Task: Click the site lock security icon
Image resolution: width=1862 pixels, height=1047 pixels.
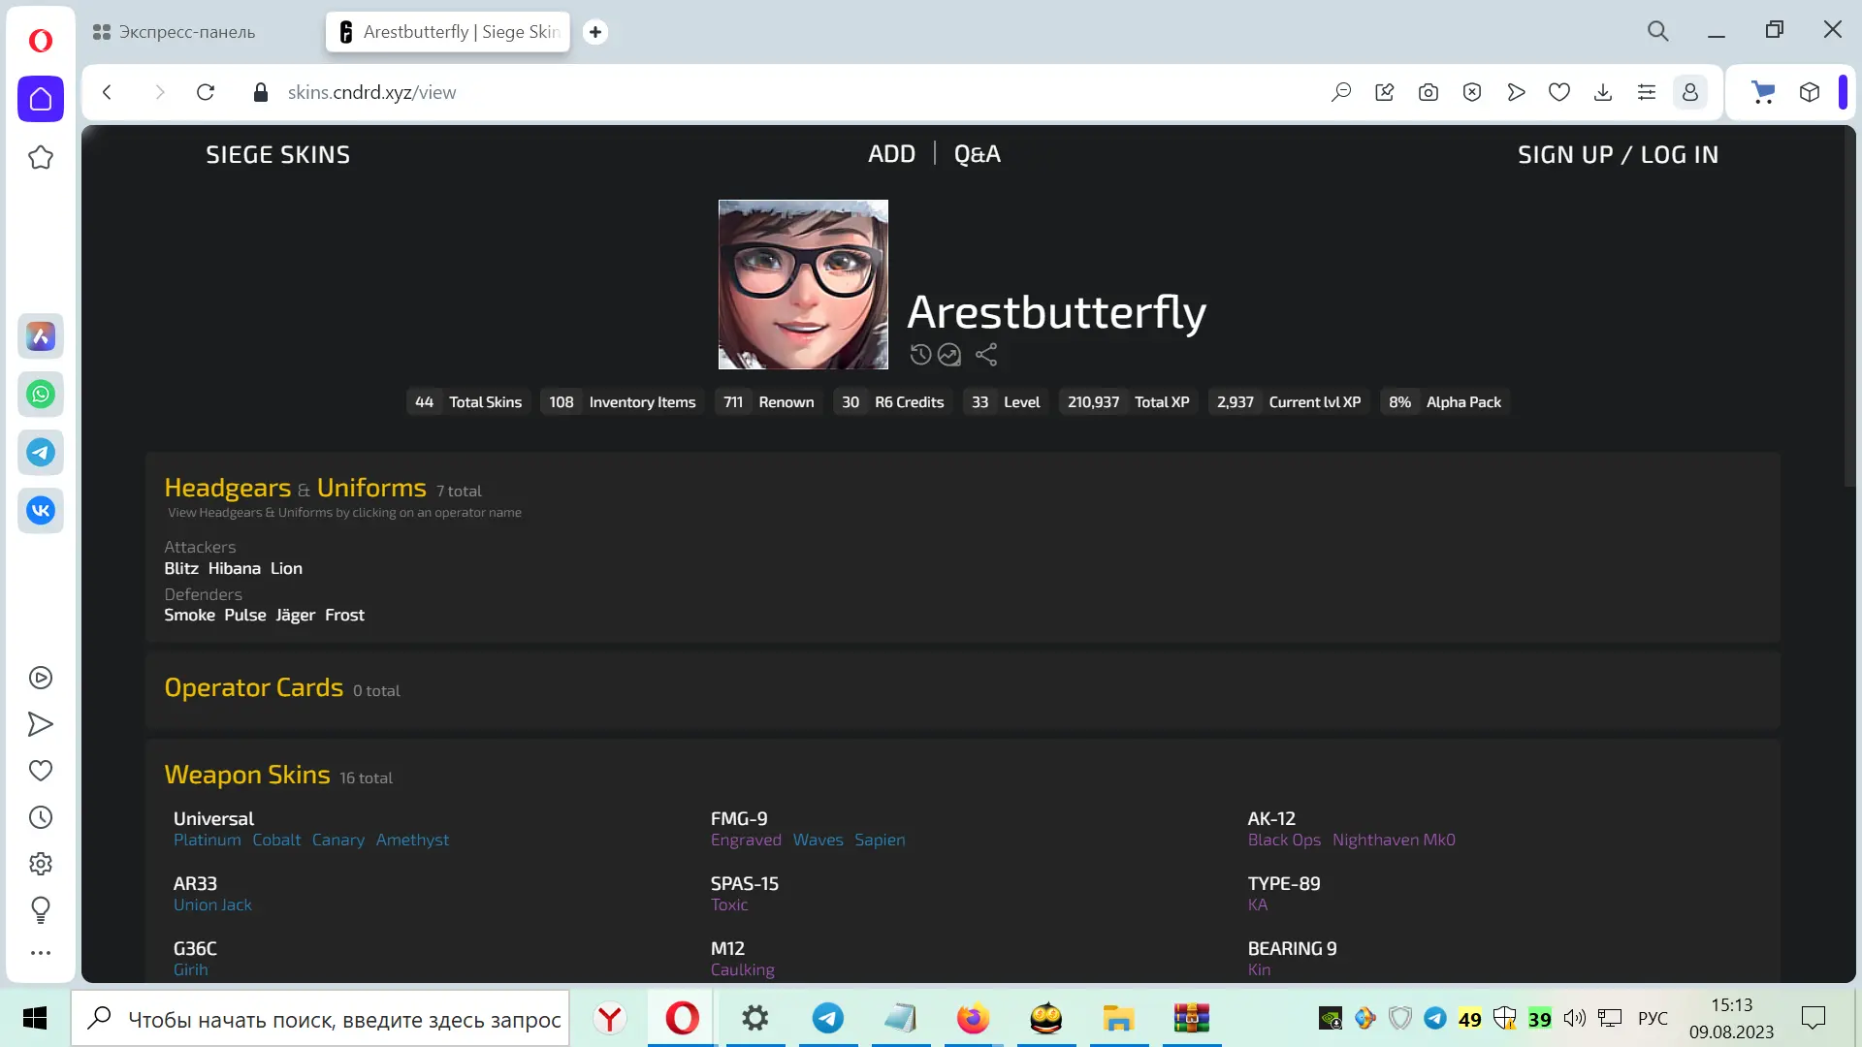Action: (x=260, y=92)
